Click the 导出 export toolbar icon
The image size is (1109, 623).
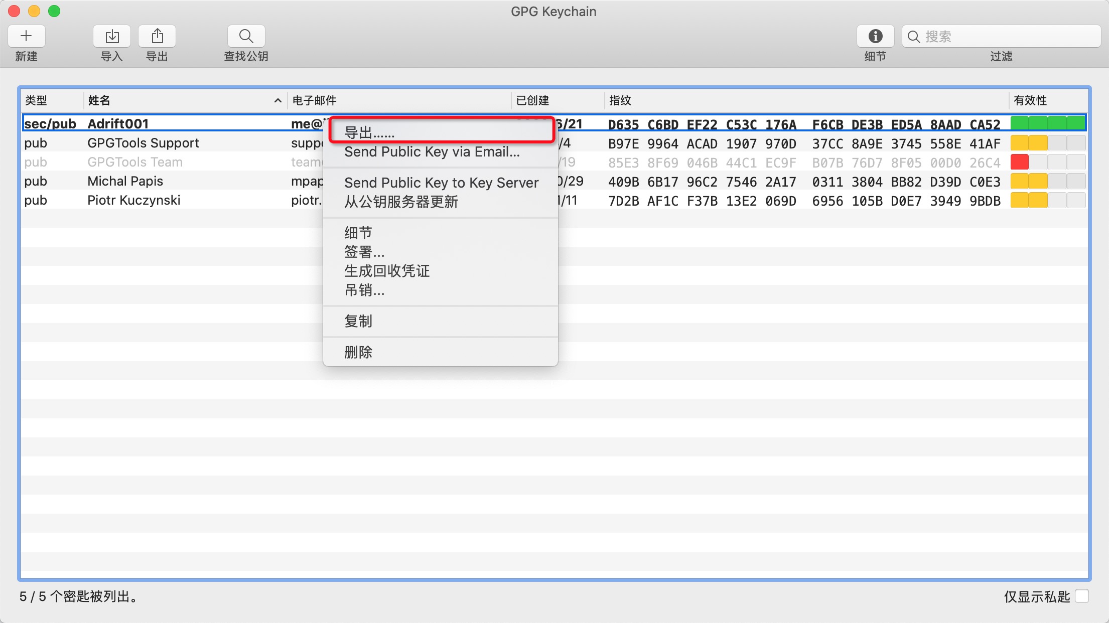[x=157, y=36]
